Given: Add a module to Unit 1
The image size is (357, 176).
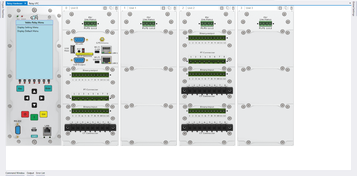Looking at the screenshot, I should pos(163,8).
